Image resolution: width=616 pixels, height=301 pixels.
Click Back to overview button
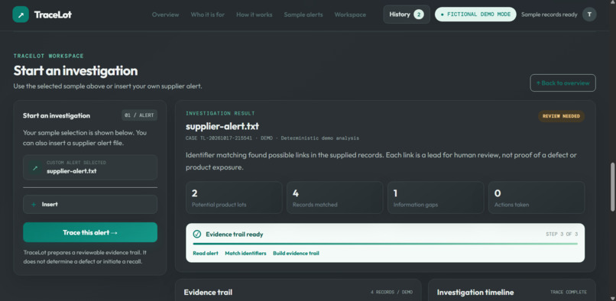[563, 83]
